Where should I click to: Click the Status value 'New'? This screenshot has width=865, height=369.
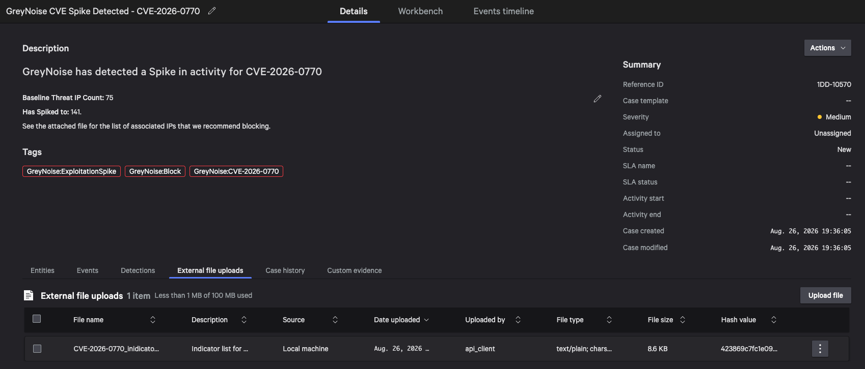[x=844, y=149]
